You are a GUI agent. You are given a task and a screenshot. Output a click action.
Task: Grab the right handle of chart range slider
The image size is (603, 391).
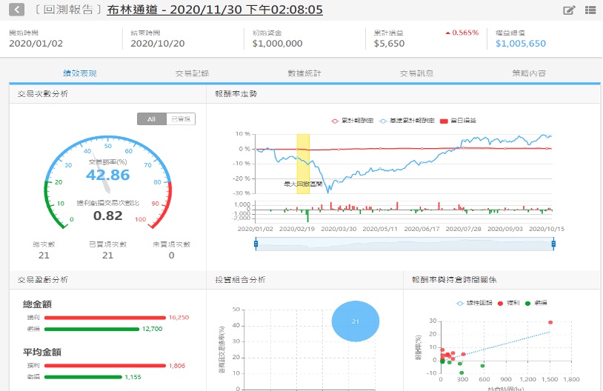click(x=553, y=244)
